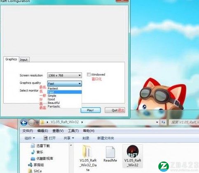This screenshot has width=199, height=173.
Task: Select the V1.05_Raft_Win32_Data folder icon
Action: coord(87,152)
